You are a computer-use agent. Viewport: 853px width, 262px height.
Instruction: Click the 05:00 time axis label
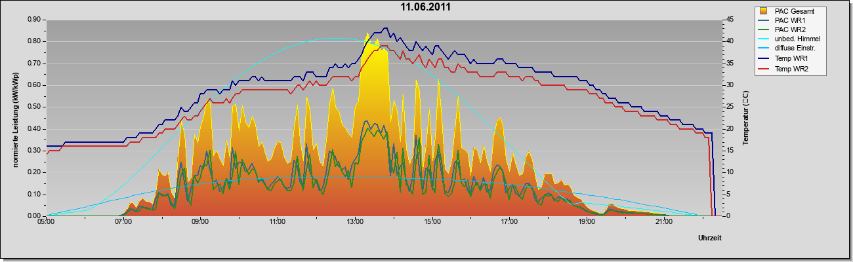tap(46, 223)
